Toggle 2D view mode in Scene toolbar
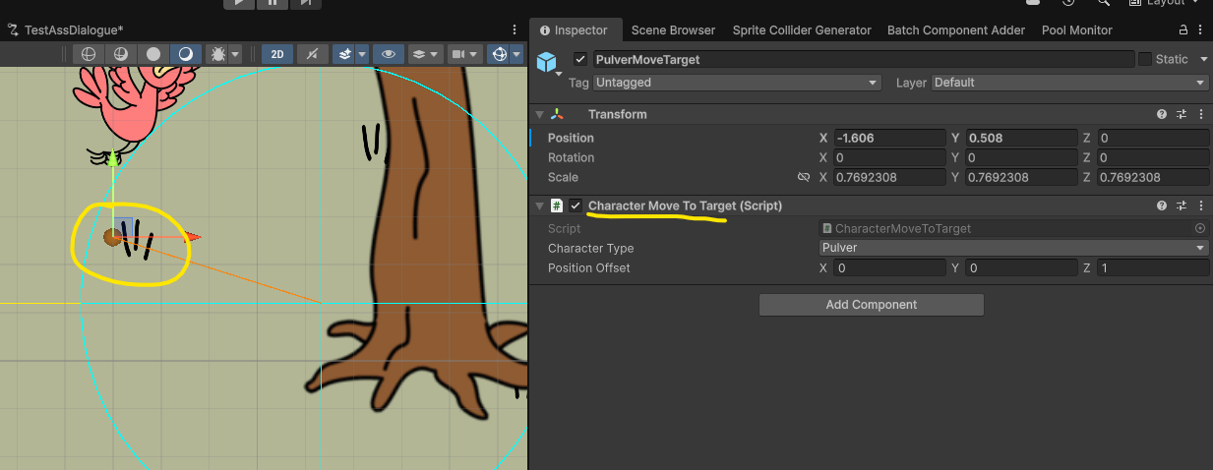The image size is (1213, 470). click(278, 54)
